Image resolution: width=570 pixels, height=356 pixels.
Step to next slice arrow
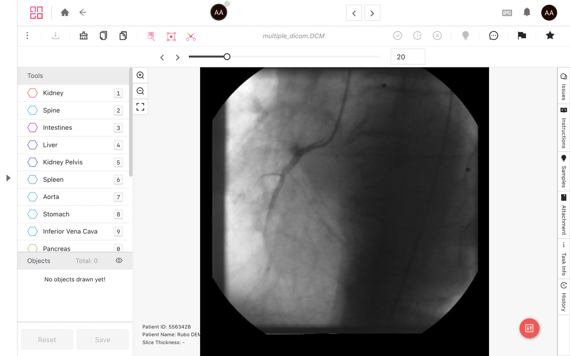click(x=178, y=57)
